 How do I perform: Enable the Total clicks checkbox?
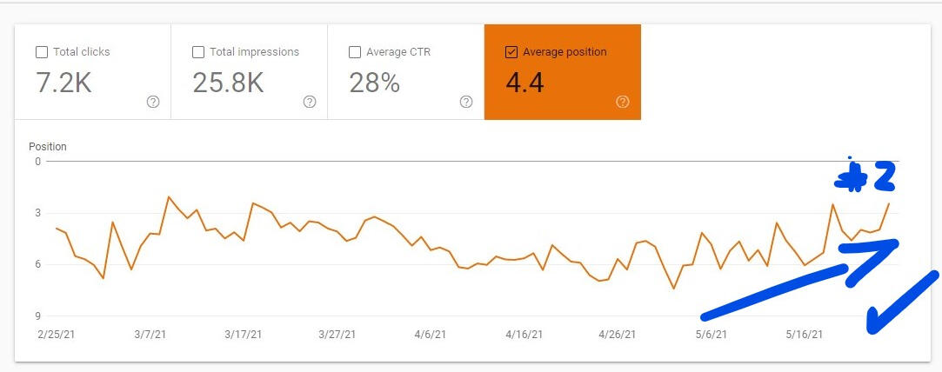[42, 52]
